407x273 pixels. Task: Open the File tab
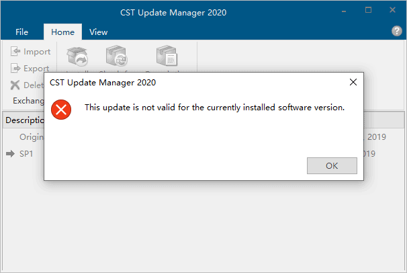[21, 32]
